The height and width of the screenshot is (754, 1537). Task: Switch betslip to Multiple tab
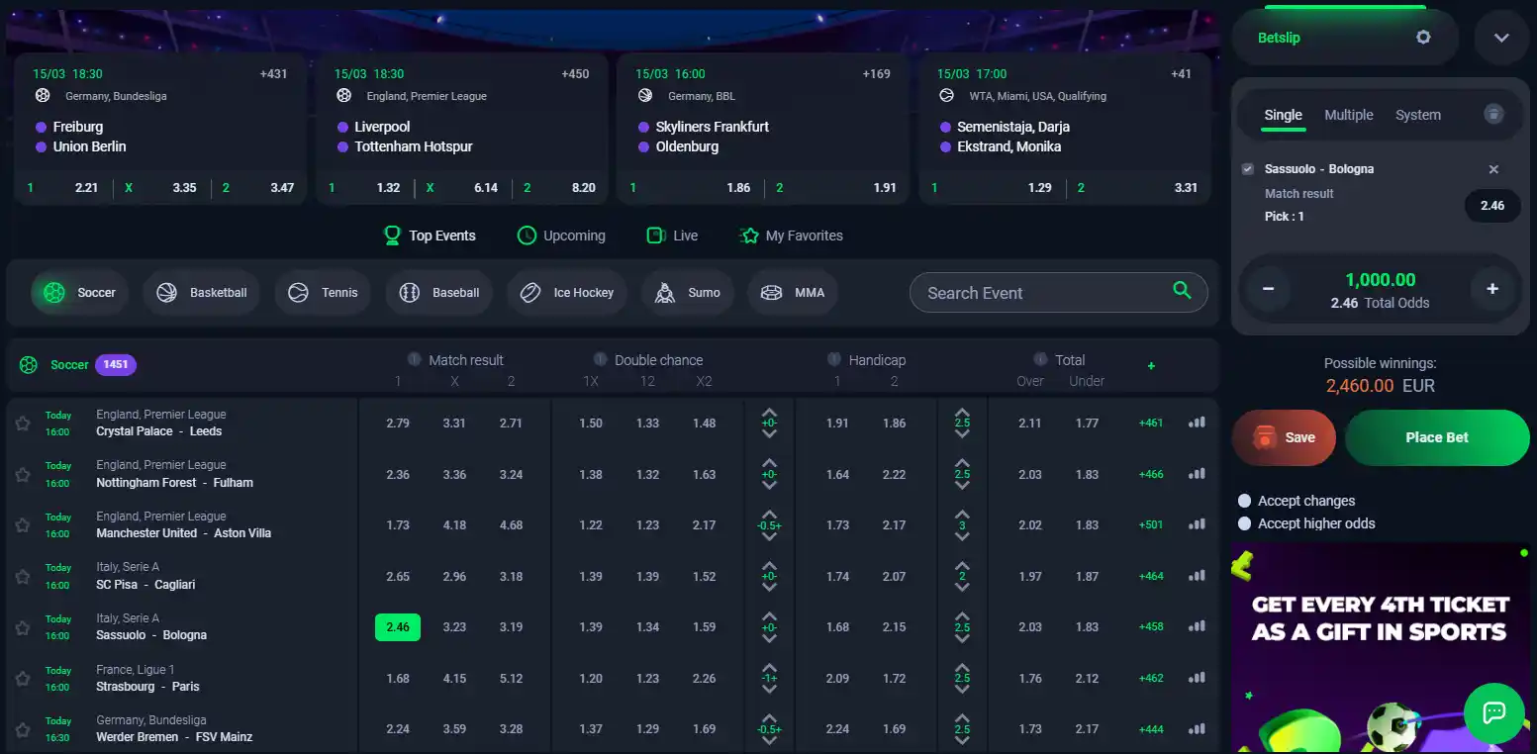tap(1349, 115)
